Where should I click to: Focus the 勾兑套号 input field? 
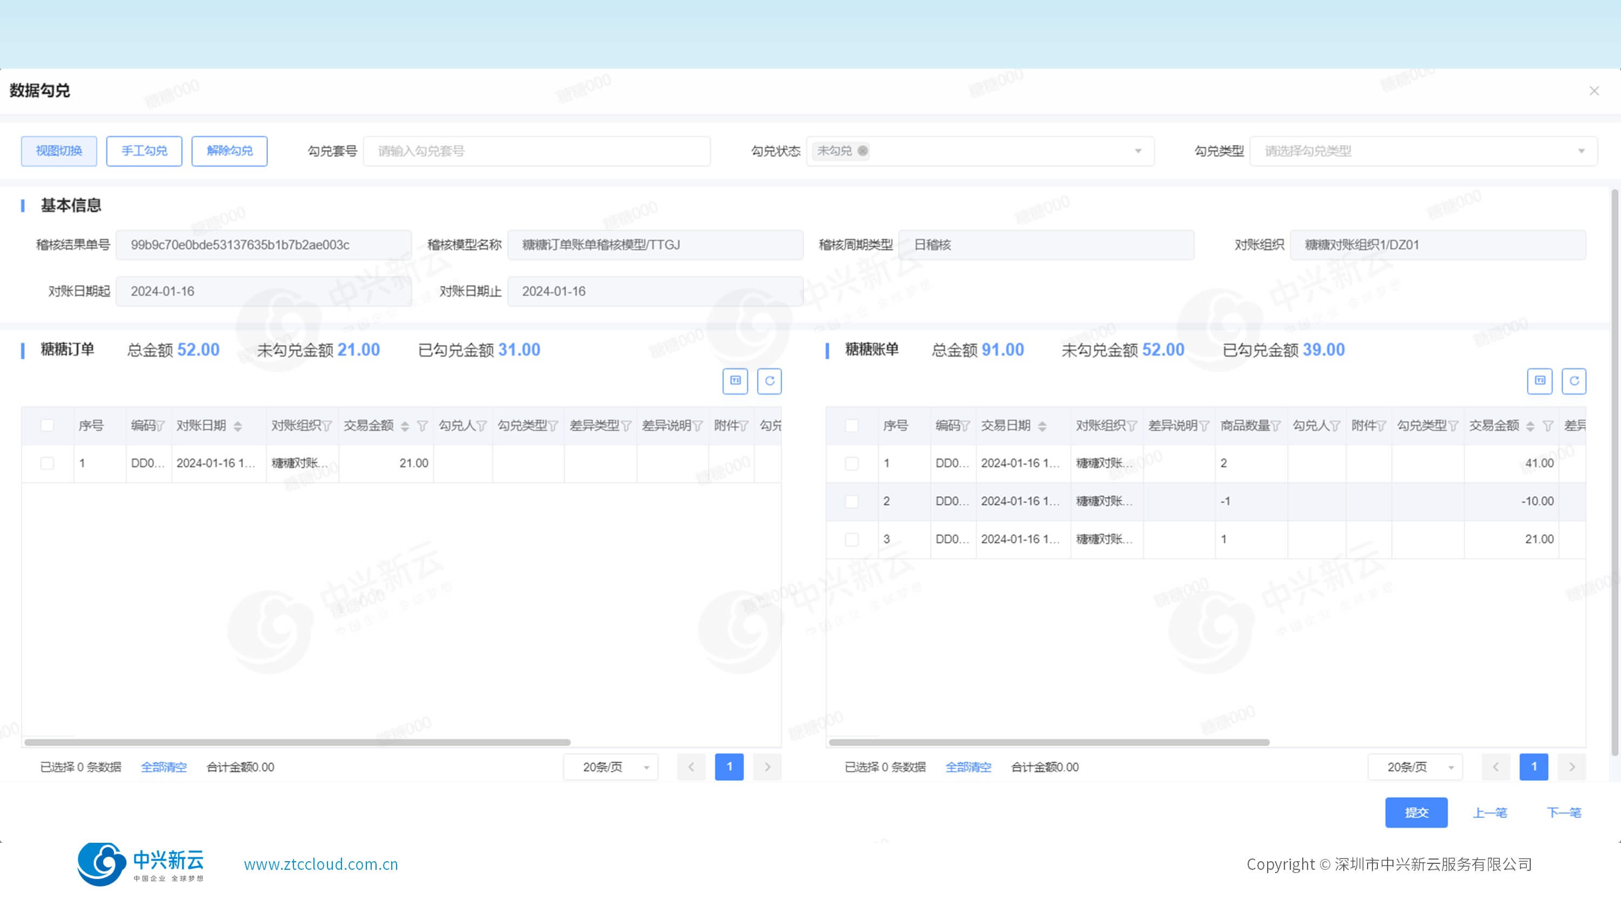click(x=537, y=151)
